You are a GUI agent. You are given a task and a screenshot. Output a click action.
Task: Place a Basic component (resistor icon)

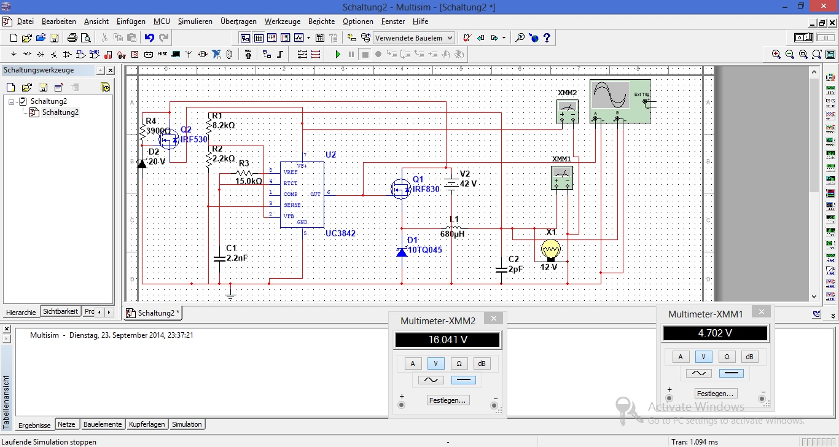pos(27,54)
